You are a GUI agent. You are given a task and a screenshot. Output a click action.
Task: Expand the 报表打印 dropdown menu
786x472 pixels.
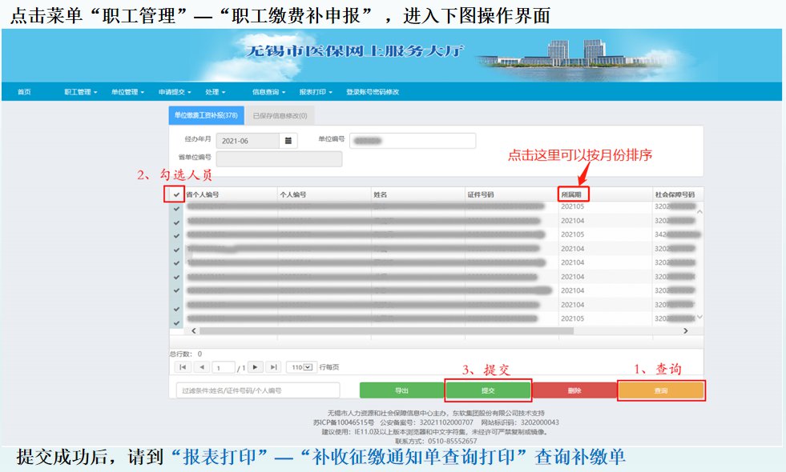click(315, 92)
